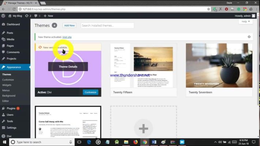Open the Editor submenu item

5,101
